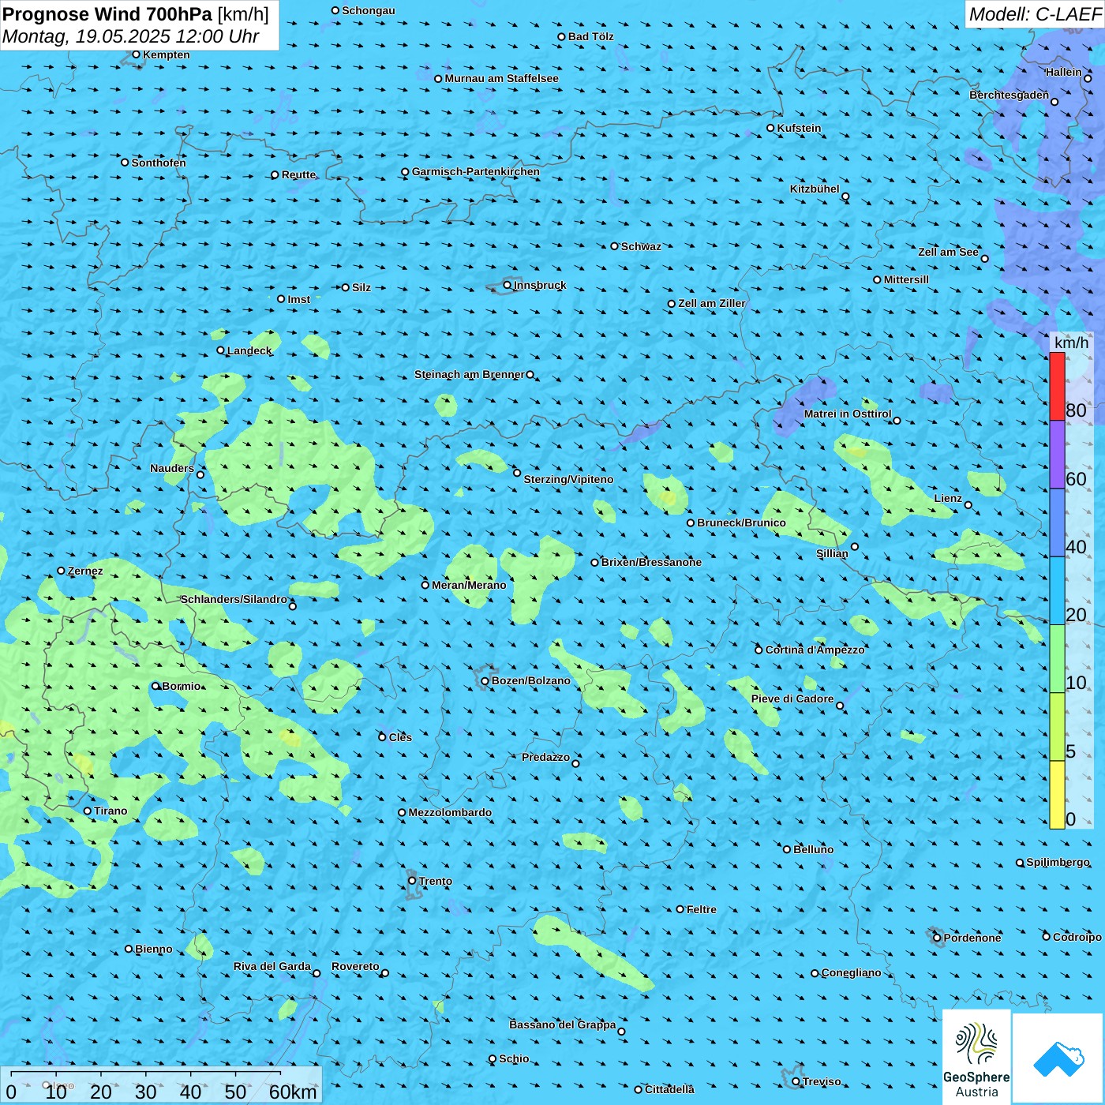Click the '60km' scale bar label
The image size is (1105, 1105).
tap(293, 1092)
